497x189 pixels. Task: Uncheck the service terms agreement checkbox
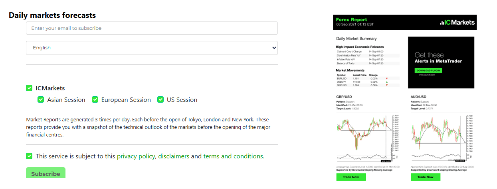pos(29,156)
